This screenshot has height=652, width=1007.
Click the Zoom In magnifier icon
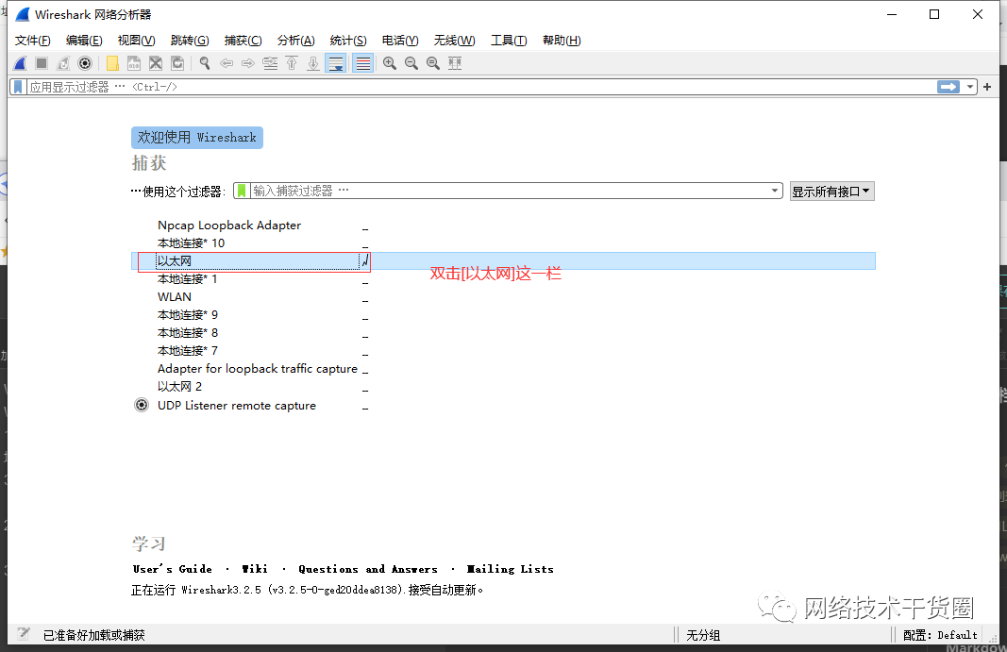coord(389,62)
